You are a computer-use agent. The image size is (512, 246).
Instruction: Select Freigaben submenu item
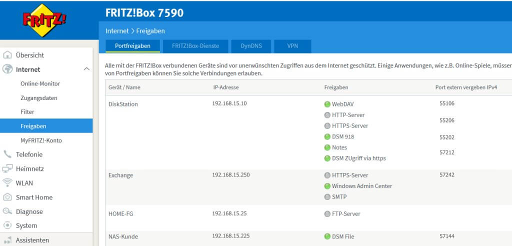pyautogui.click(x=46, y=126)
